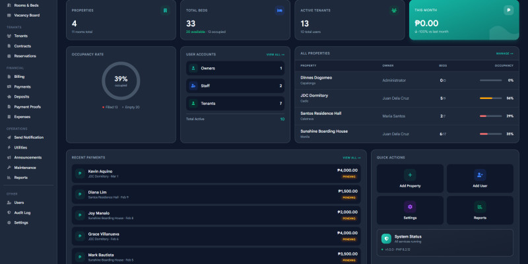Image resolution: width=528 pixels, height=264 pixels.
Task: Select Send Notification in sidebar
Action: (28, 137)
